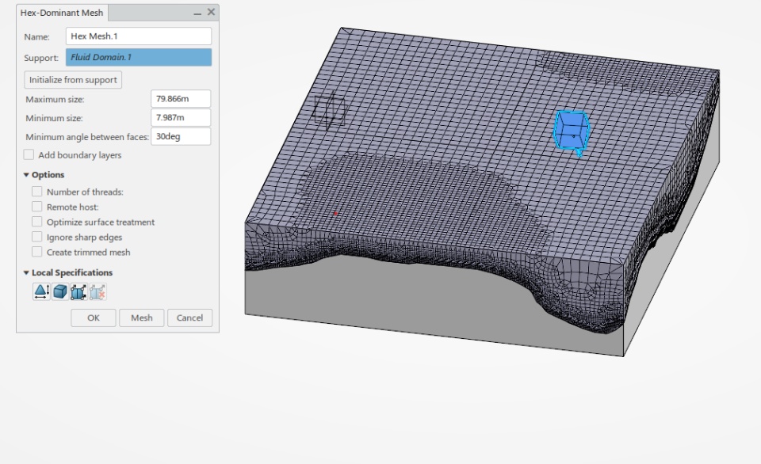Edit the Maximum size value field
The width and height of the screenshot is (761, 464).
(x=181, y=99)
